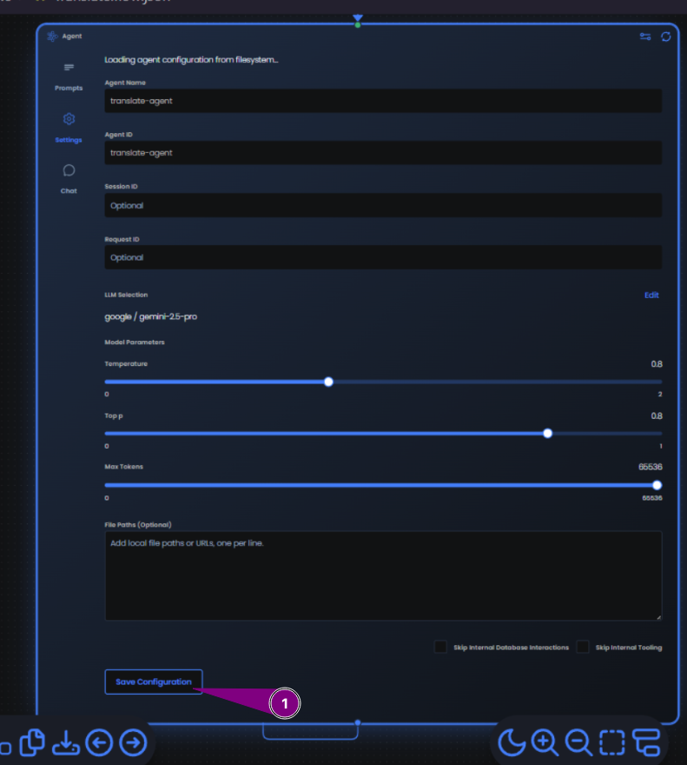
Task: Adjust the Max Tokens slider handle
Action: tap(657, 485)
